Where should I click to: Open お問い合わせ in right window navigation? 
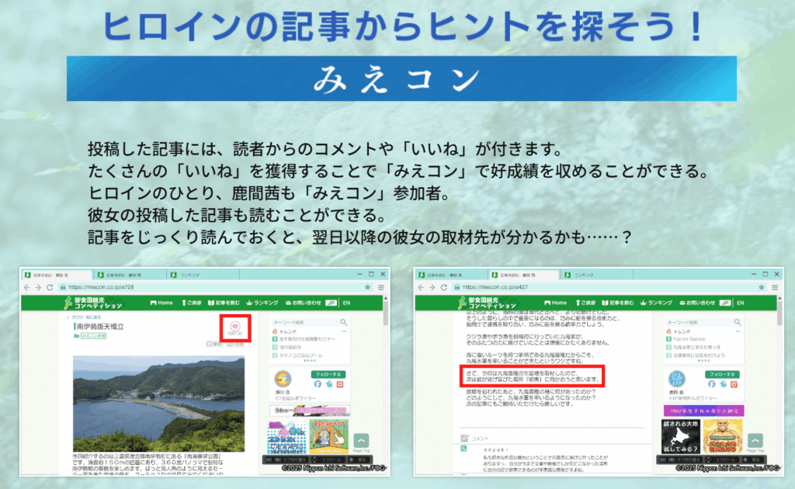[x=697, y=303]
